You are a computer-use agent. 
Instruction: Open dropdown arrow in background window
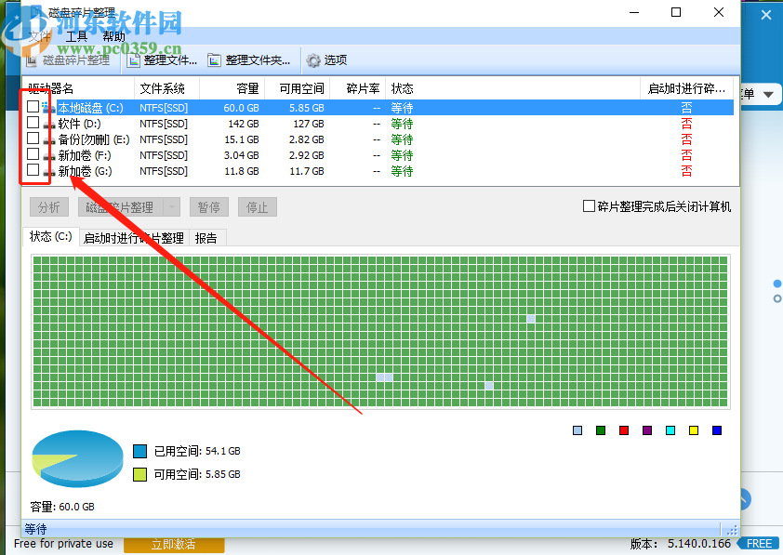(768, 94)
